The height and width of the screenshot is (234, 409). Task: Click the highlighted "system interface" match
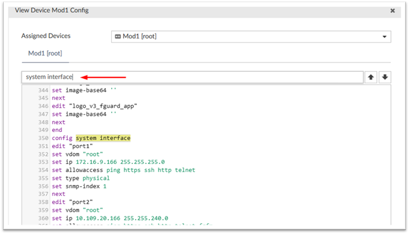click(x=103, y=138)
